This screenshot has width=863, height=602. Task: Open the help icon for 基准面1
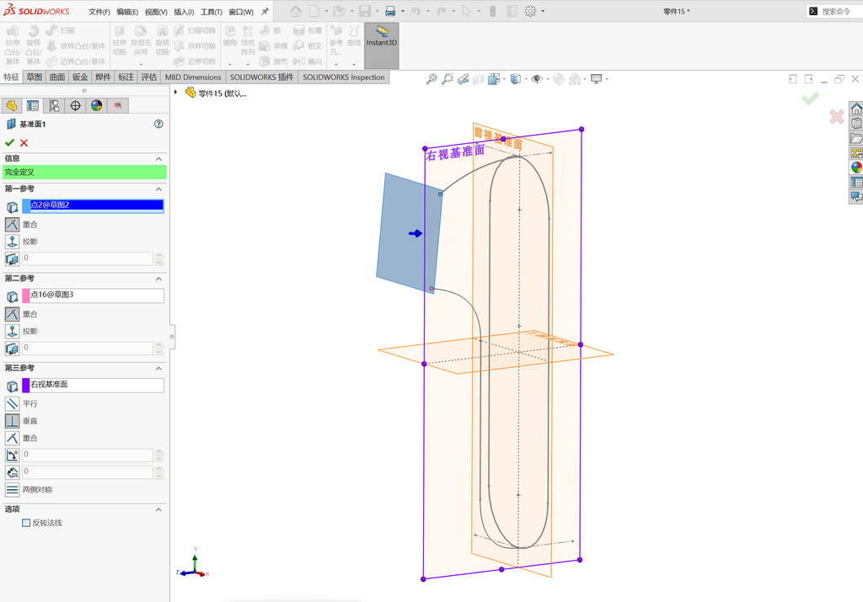[x=158, y=125]
